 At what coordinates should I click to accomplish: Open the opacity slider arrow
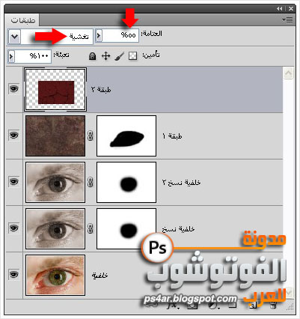(99, 35)
